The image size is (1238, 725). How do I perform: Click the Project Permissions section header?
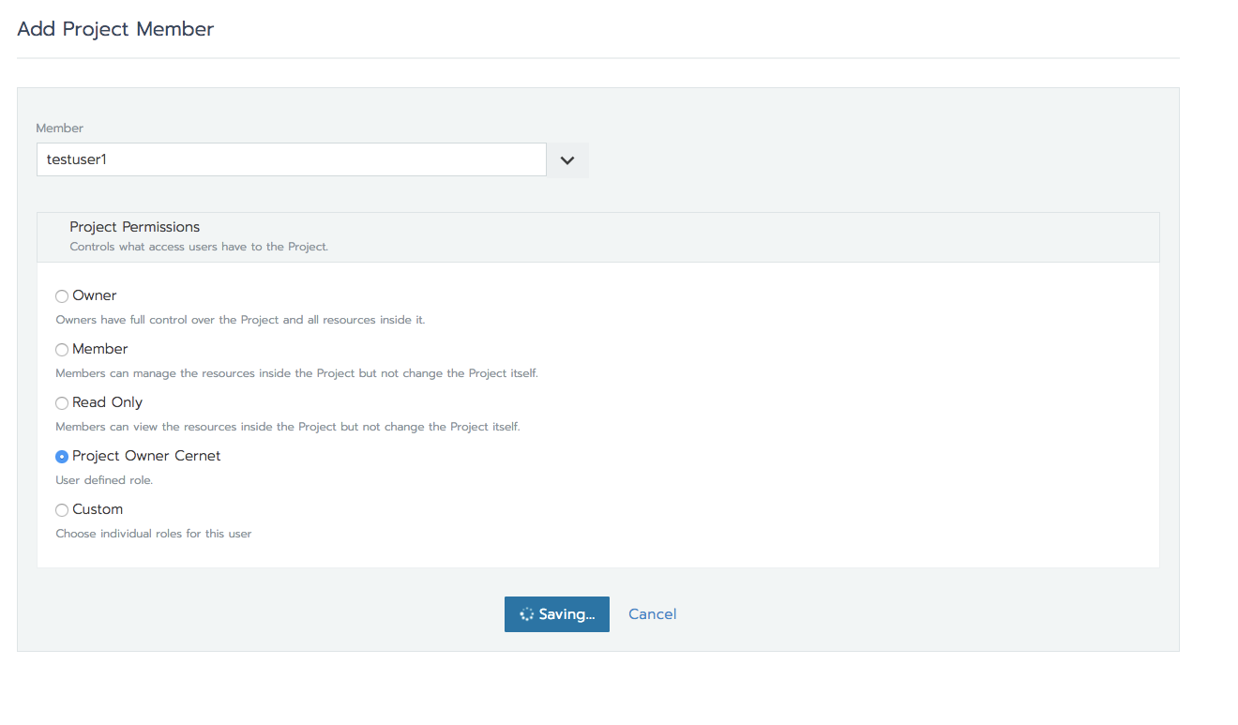[x=134, y=226]
